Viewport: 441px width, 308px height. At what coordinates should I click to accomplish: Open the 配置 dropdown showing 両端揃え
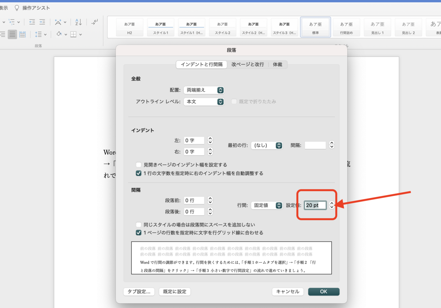coord(204,90)
